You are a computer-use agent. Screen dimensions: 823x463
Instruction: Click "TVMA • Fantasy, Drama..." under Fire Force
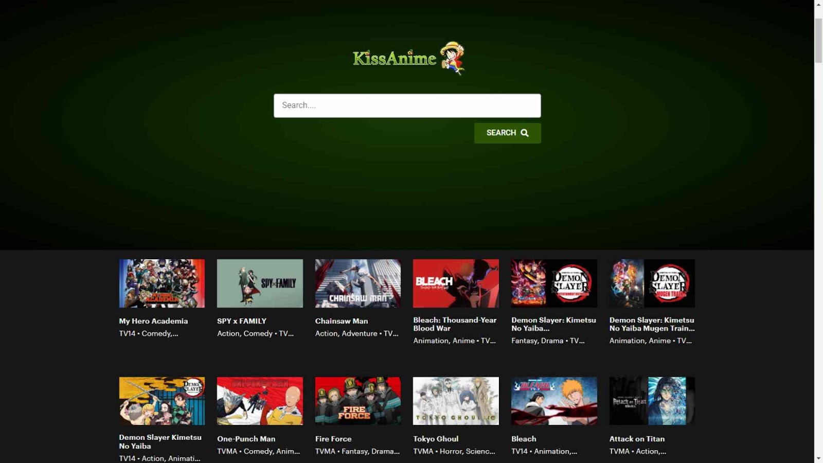357,451
